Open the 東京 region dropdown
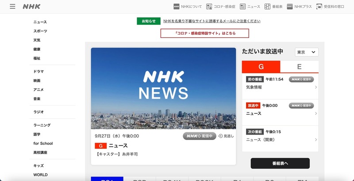This screenshot has height=181, width=354. (x=307, y=52)
